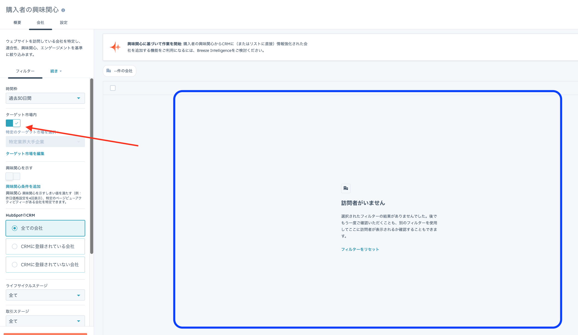Click the ターゲット市場を編集 link

click(x=25, y=154)
